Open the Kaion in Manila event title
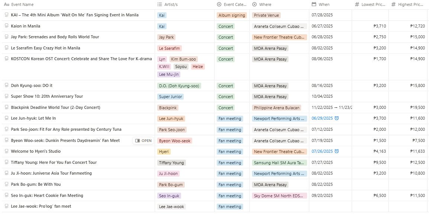 (25, 26)
